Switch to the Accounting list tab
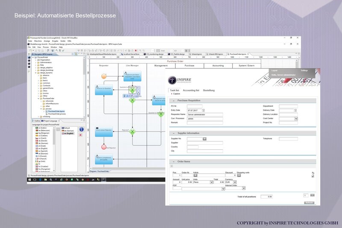 point(191,91)
